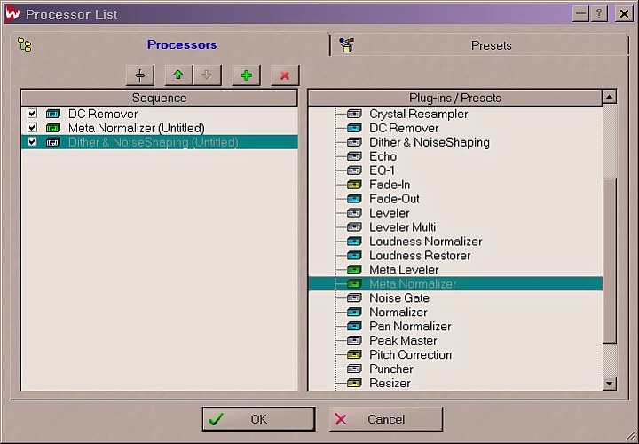Screen dimensions: 639x444
Task: Add processor with the green plus button
Action: 246,75
